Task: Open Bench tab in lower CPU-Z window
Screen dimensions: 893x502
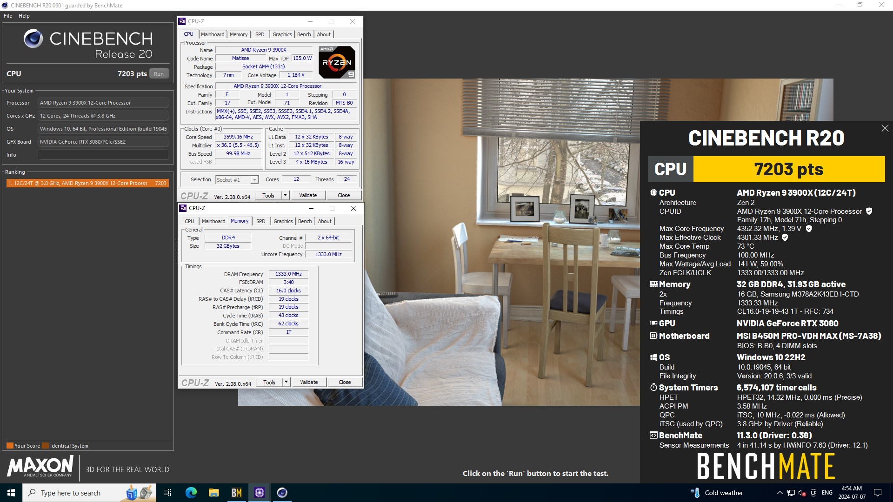Action: [305, 221]
